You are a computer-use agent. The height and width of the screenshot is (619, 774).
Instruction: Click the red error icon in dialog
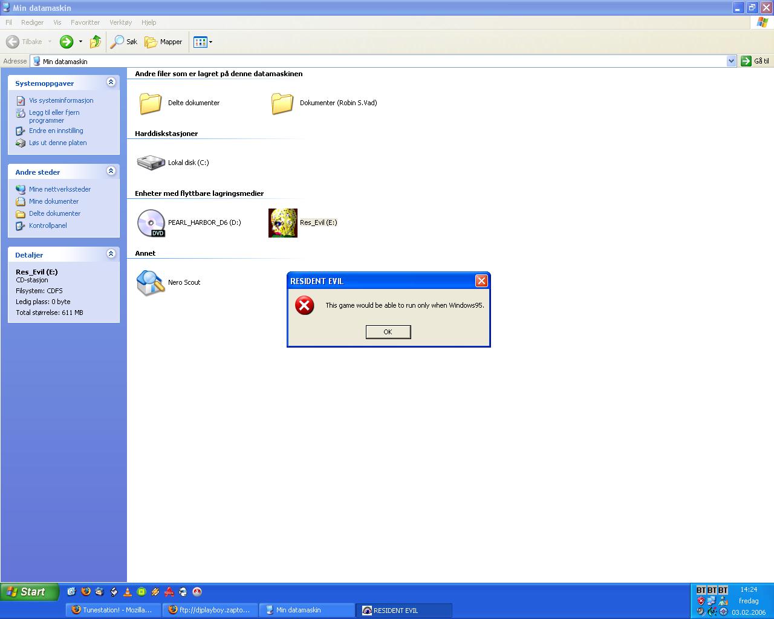pos(304,305)
